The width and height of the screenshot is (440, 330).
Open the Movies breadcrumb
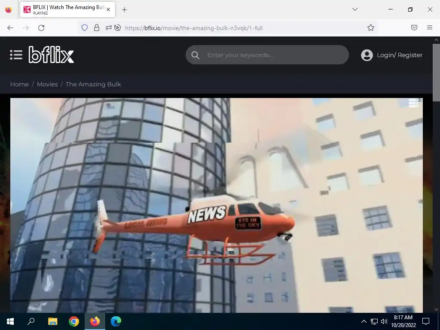[47, 84]
